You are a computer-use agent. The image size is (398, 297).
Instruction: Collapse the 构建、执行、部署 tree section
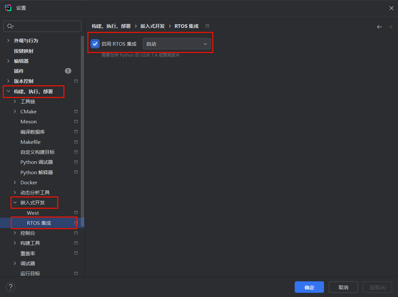click(x=8, y=92)
